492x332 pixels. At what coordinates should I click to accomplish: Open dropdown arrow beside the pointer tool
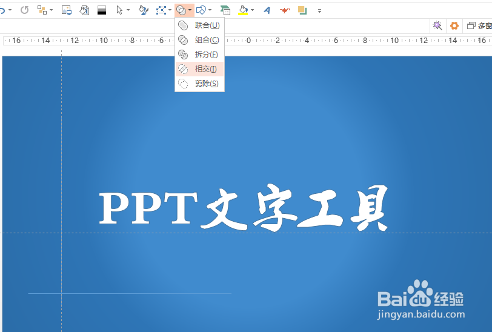pos(128,10)
